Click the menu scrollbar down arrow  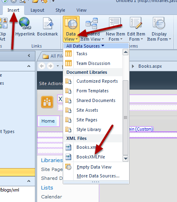(126, 158)
